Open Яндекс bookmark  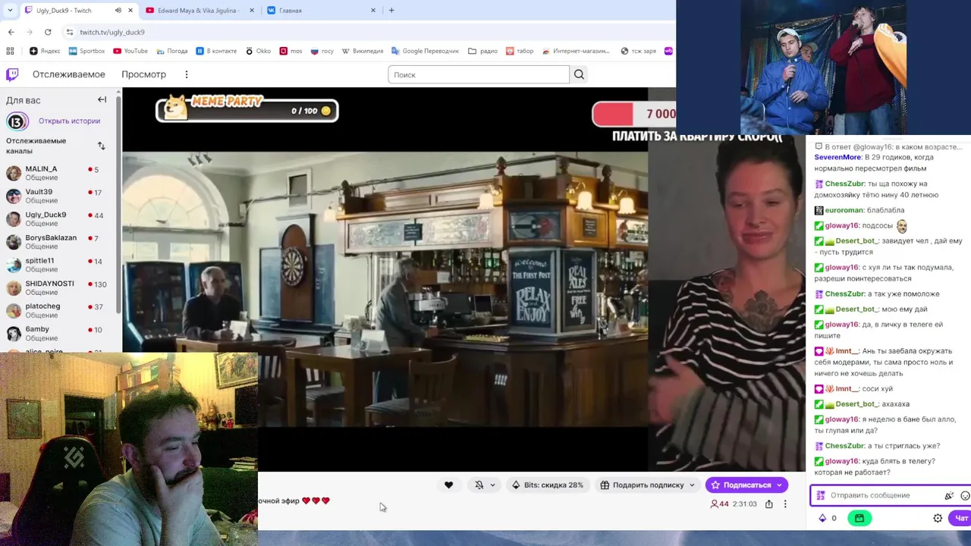pyautogui.click(x=45, y=51)
